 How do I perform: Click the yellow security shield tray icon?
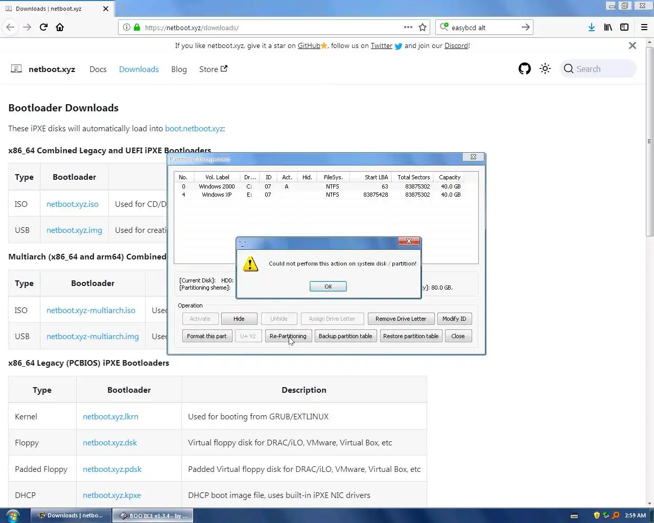coord(596,515)
